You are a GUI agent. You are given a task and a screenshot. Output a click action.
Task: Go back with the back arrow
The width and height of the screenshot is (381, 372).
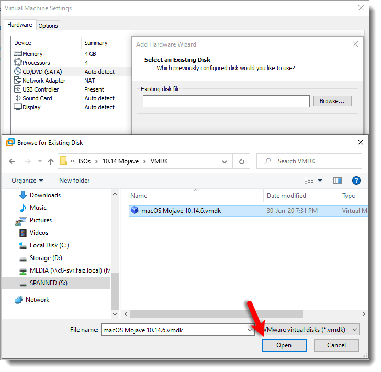(12, 161)
